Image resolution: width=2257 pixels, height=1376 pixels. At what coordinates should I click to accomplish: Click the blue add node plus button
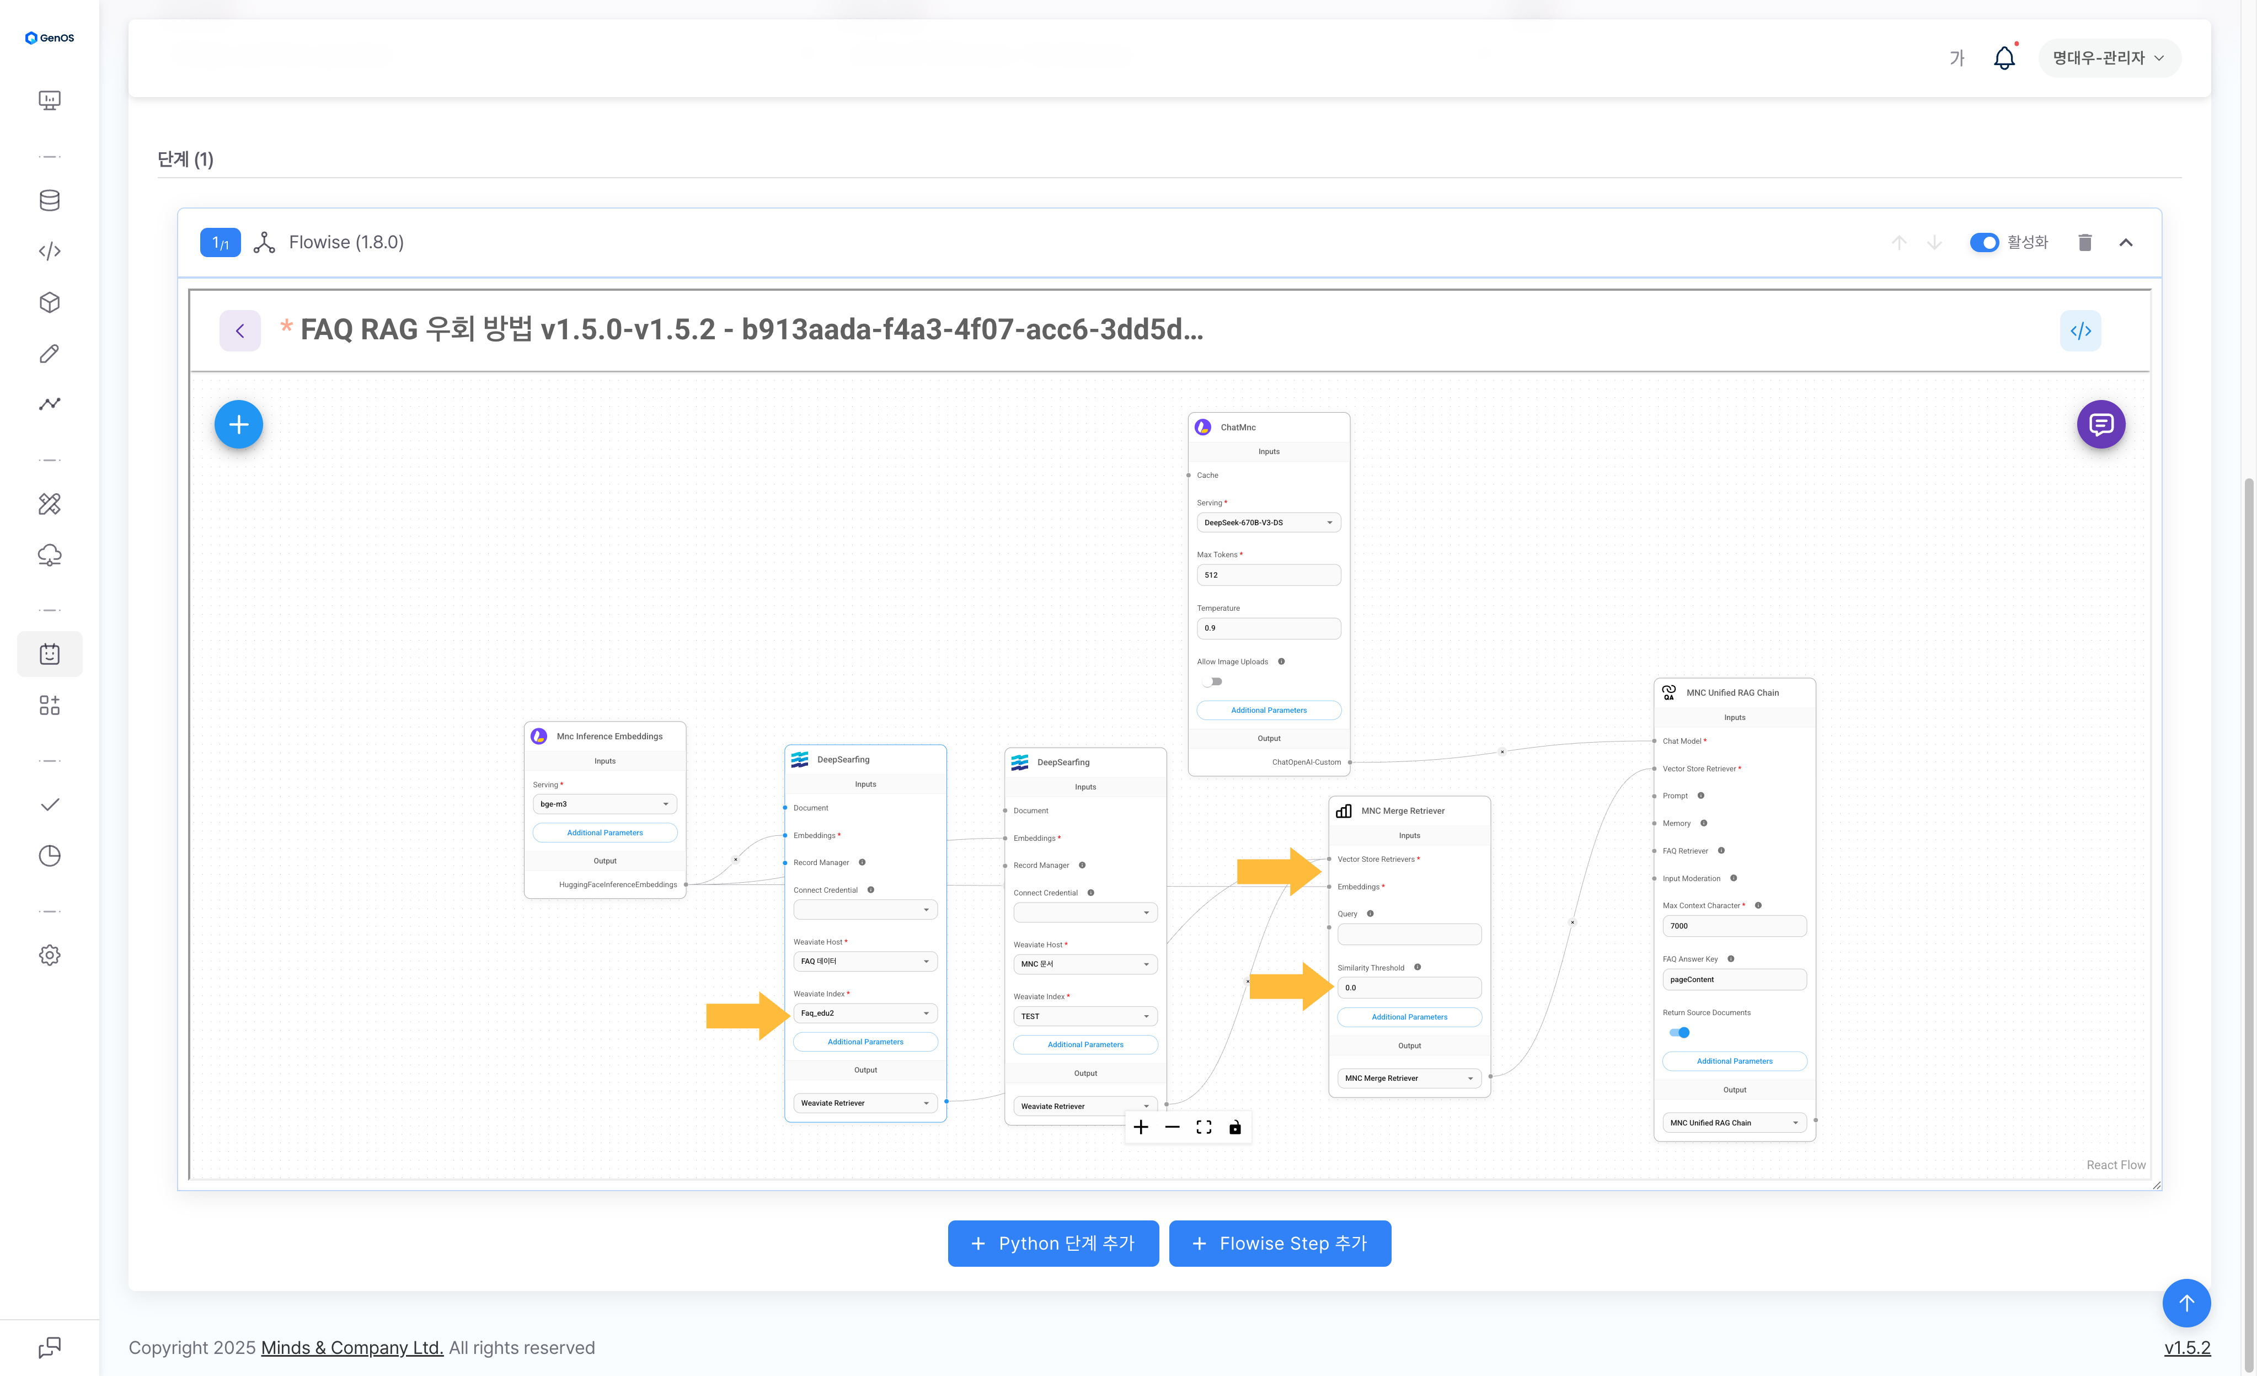238,424
